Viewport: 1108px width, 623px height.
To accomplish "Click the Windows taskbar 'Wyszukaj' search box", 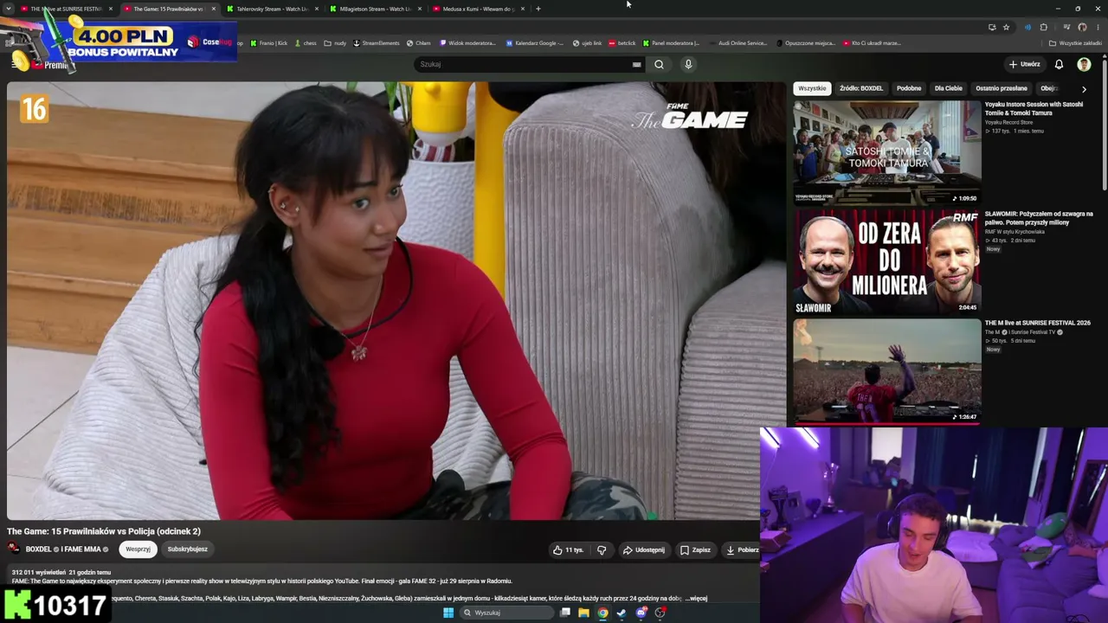I will pos(506,613).
